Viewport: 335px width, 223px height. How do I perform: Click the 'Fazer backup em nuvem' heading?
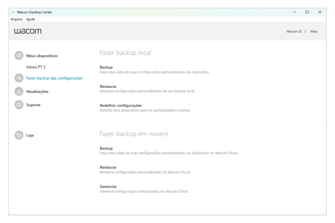point(134,134)
